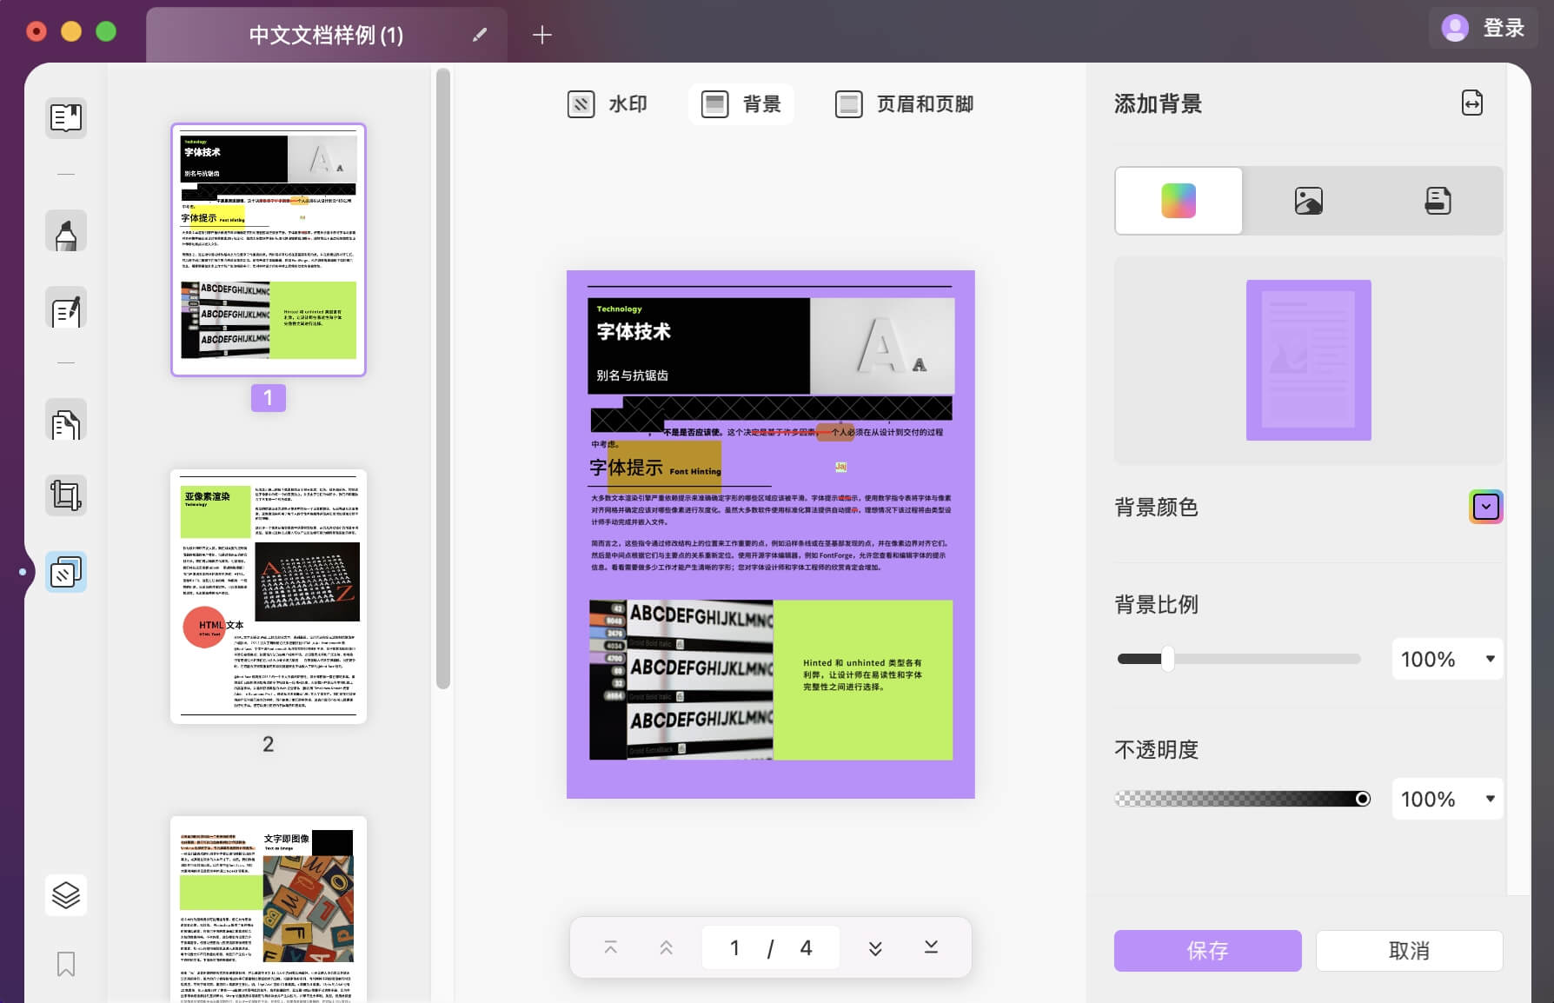Open the 背景颜色 color picker
The height and width of the screenshot is (1003, 1554).
coord(1486,507)
